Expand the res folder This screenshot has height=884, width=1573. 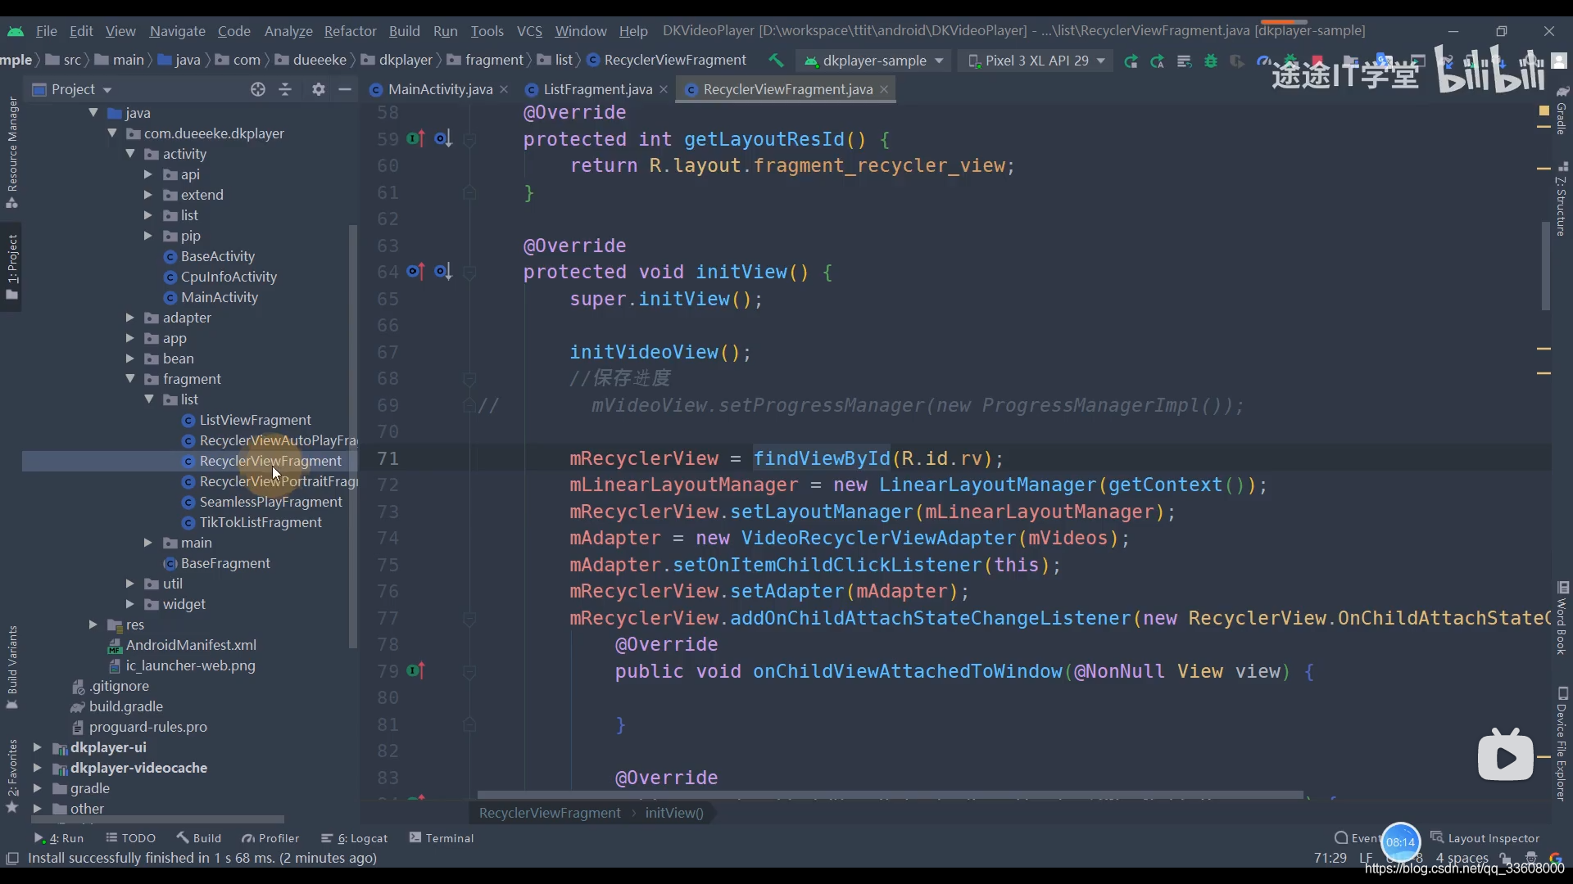(93, 624)
